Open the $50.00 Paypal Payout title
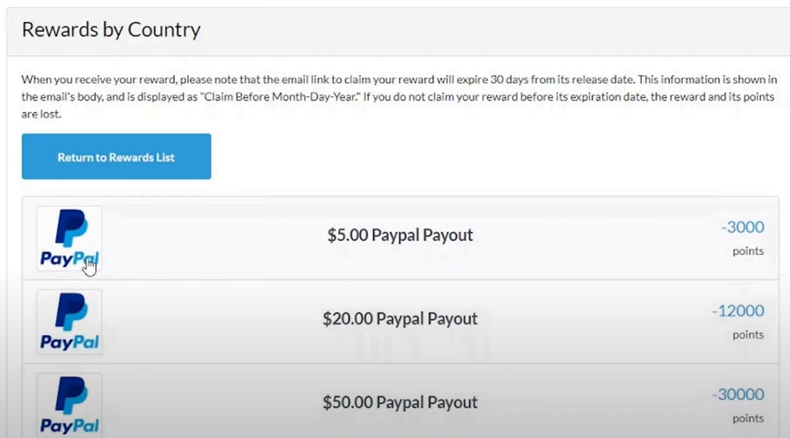The width and height of the screenshot is (790, 438). tap(400, 402)
